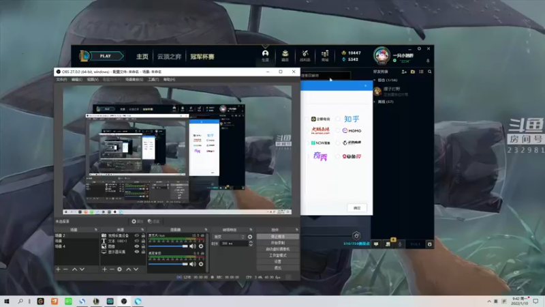Adjust the 麦克风/Aux volume slider
Screen dimensions: 545x307
coord(168,246)
